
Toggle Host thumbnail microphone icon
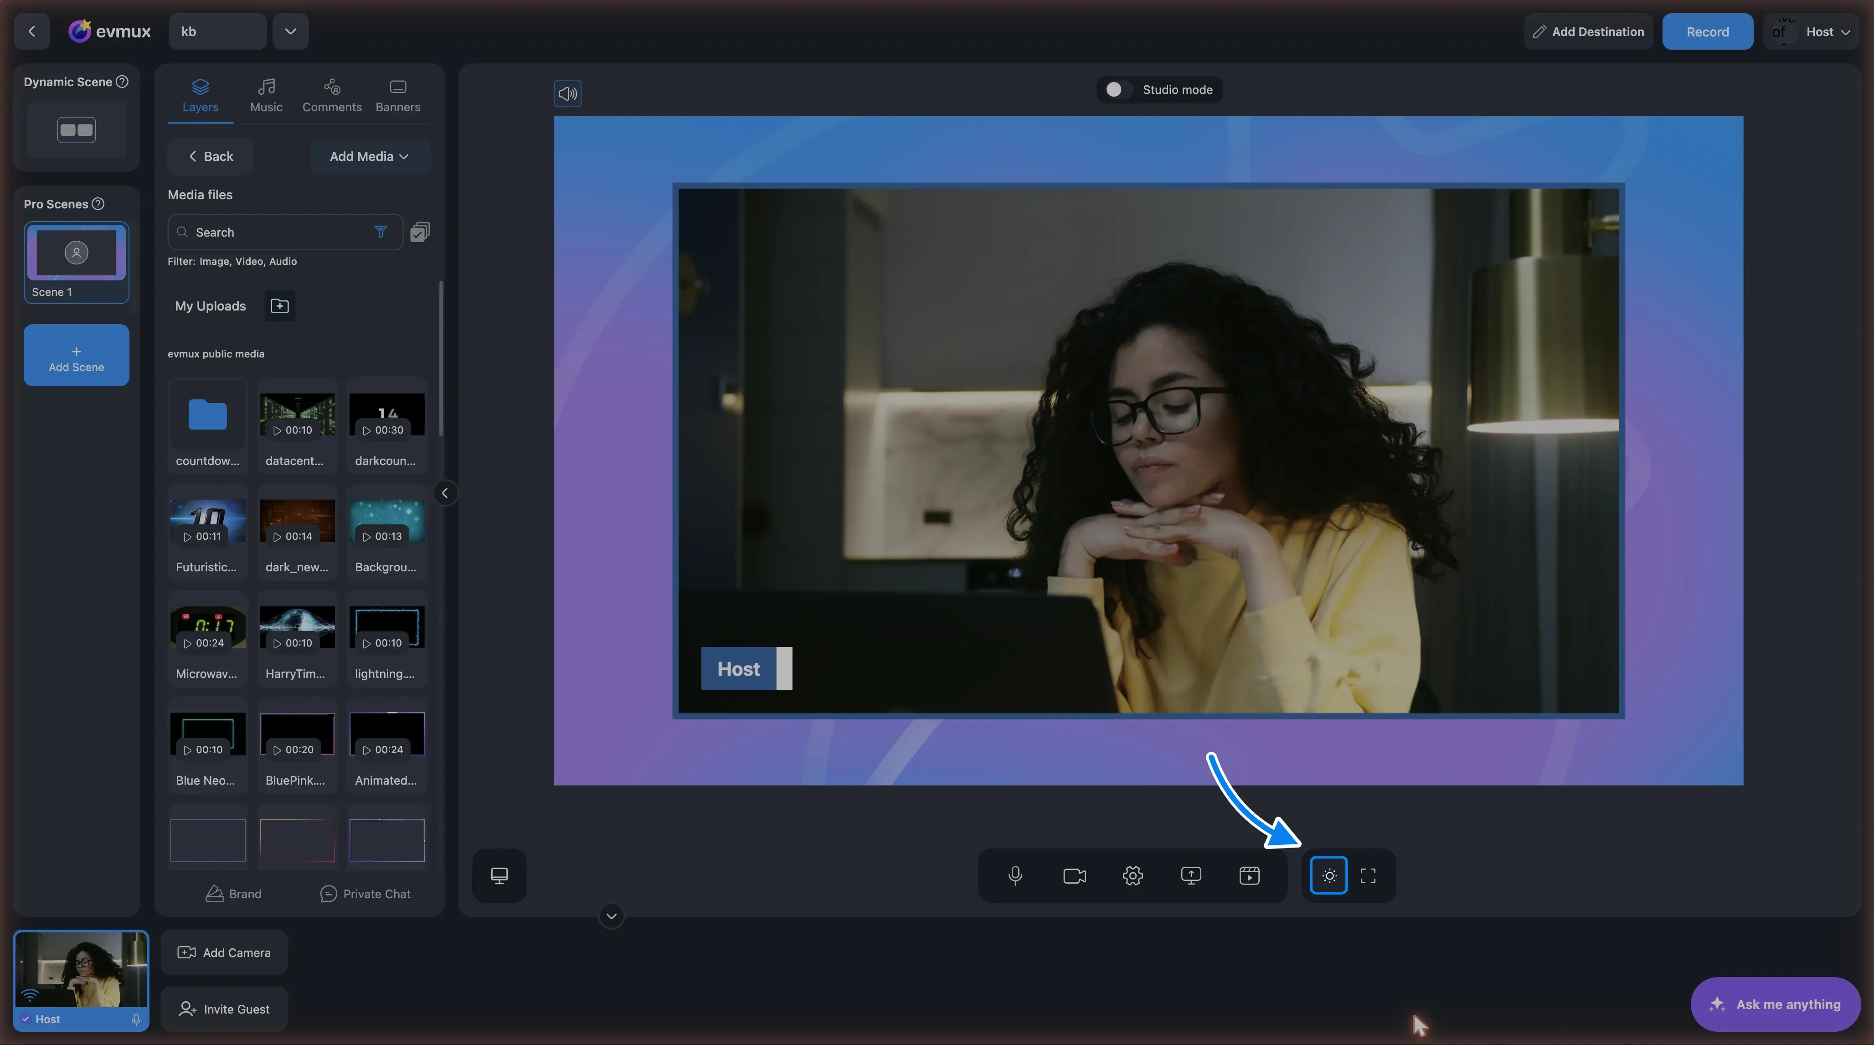[x=136, y=1019]
